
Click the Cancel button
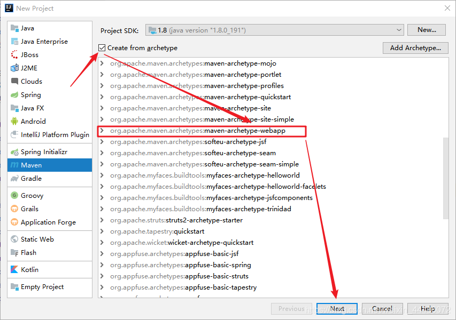pyautogui.click(x=382, y=309)
